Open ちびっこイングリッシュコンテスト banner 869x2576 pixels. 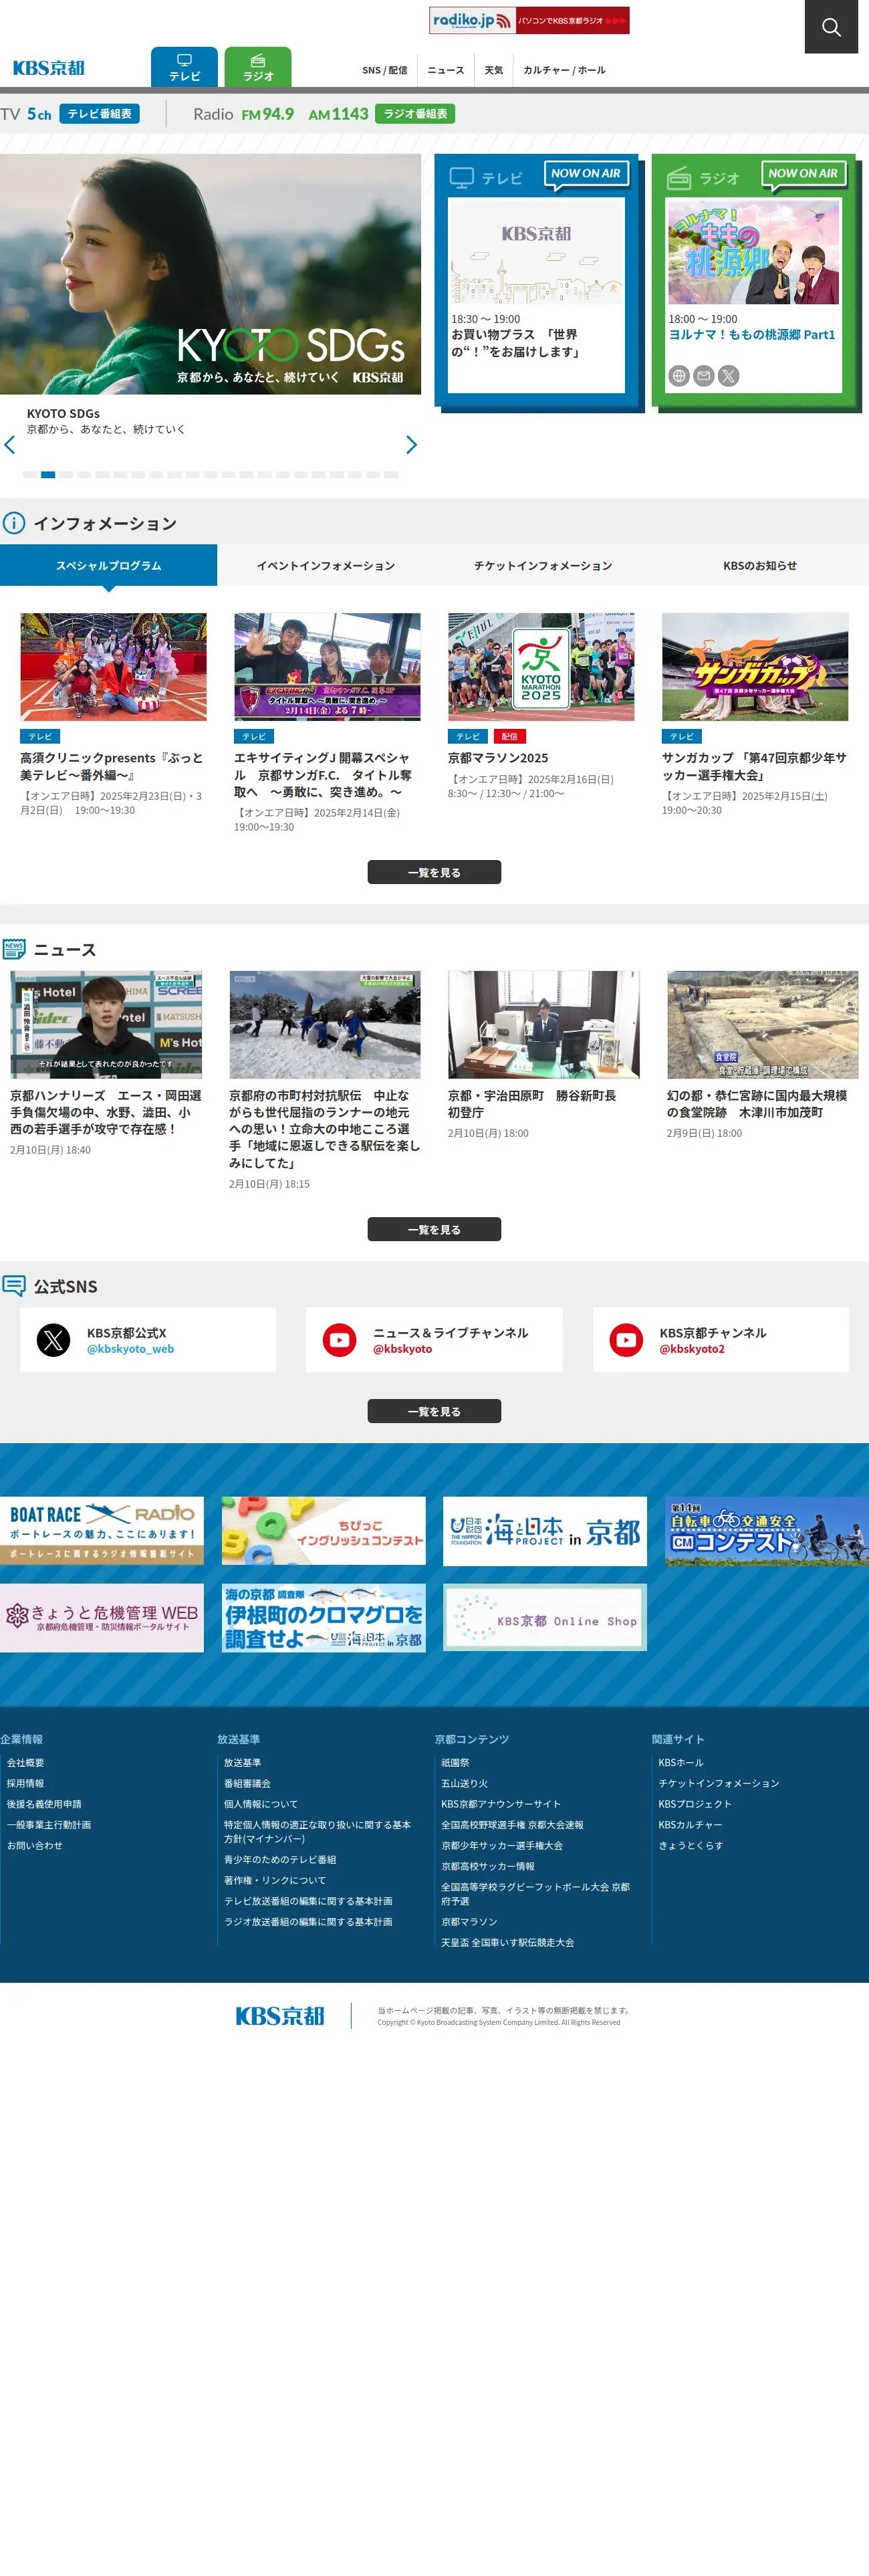[x=324, y=1531]
